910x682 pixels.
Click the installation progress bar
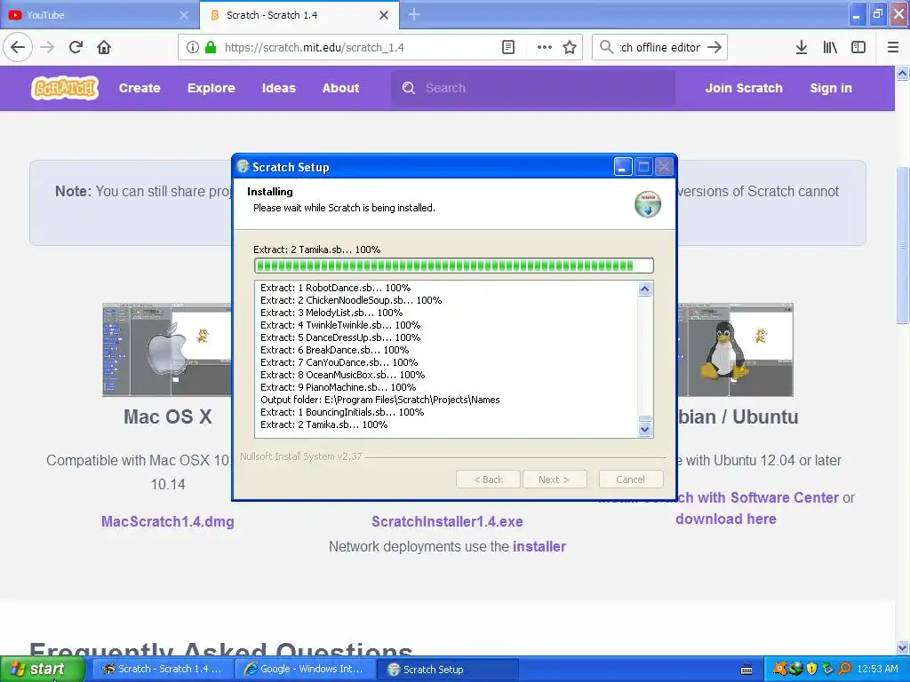[454, 266]
